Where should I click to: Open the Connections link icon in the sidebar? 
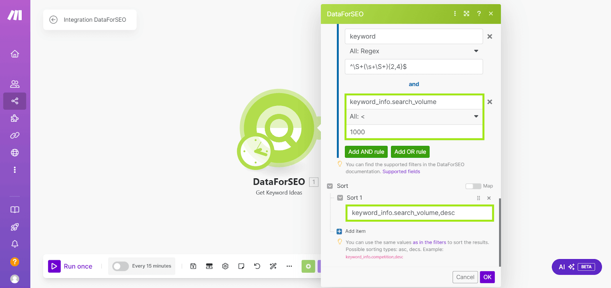(x=15, y=135)
